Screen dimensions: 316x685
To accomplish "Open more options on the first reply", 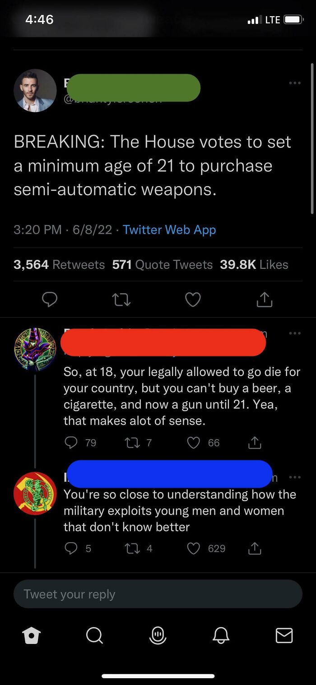I will 295,333.
